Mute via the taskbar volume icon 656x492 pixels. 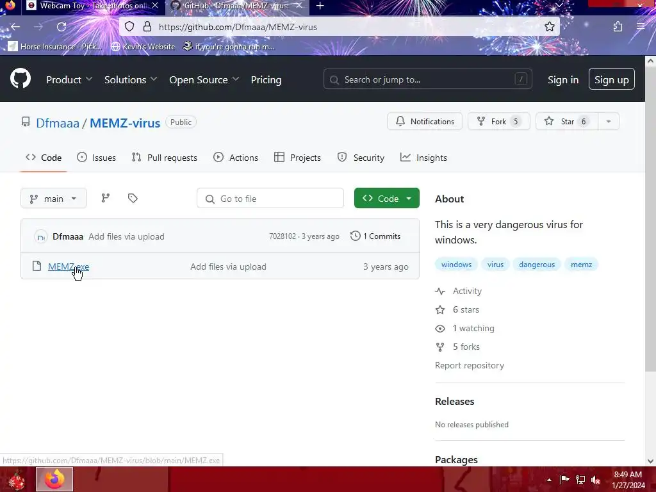[x=595, y=480]
